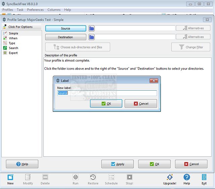Open the Schedule toolbar icon
Viewport: 215px width, 189px height.
click(111, 177)
